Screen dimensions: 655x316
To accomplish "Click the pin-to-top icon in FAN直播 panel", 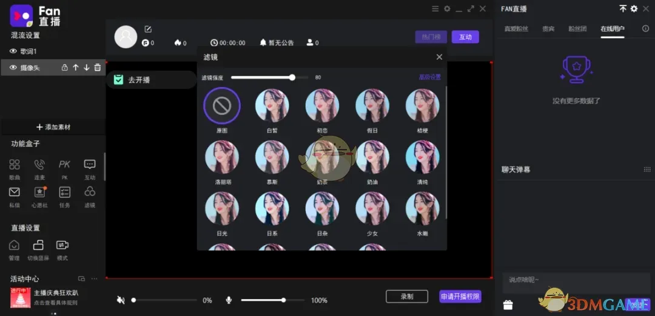I will (x=623, y=8).
